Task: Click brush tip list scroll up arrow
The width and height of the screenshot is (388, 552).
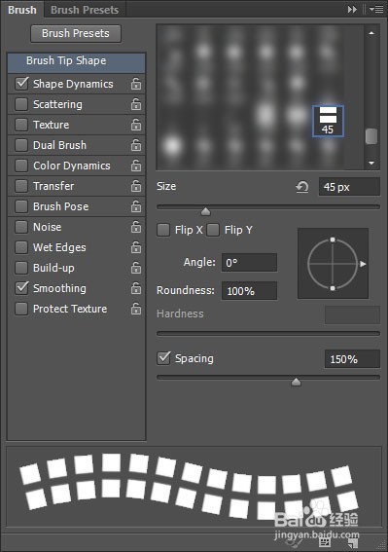Action: [x=371, y=33]
